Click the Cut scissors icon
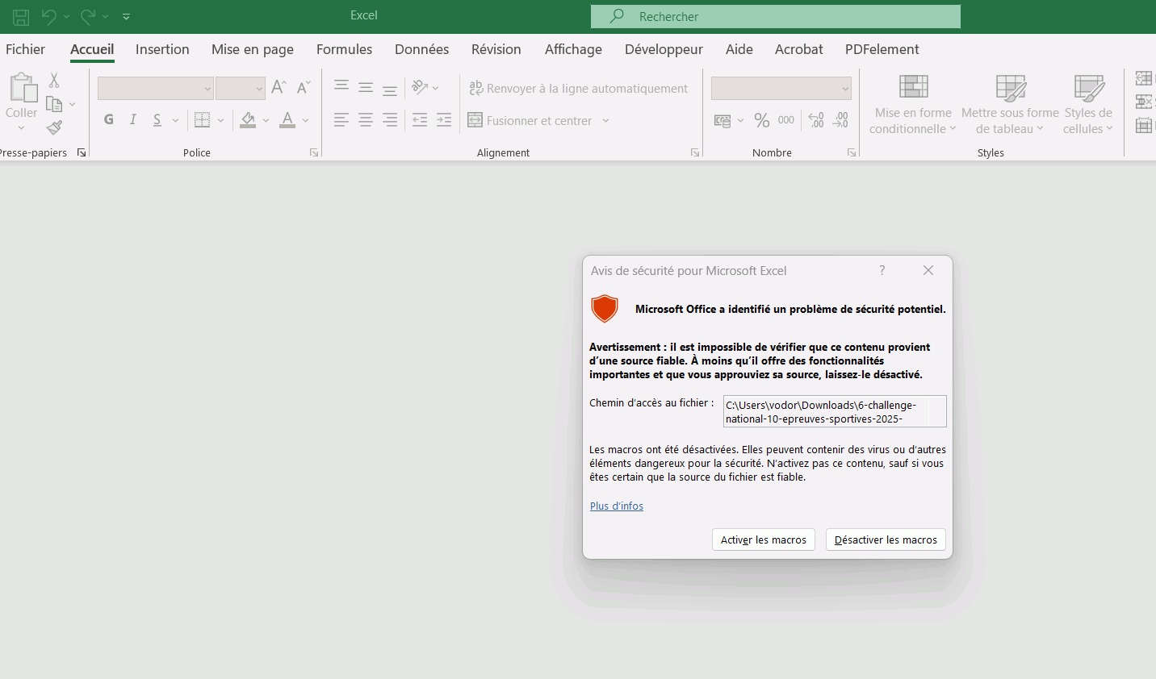 (x=54, y=80)
